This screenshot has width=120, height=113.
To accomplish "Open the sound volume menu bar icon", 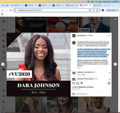I will [92, 2].
